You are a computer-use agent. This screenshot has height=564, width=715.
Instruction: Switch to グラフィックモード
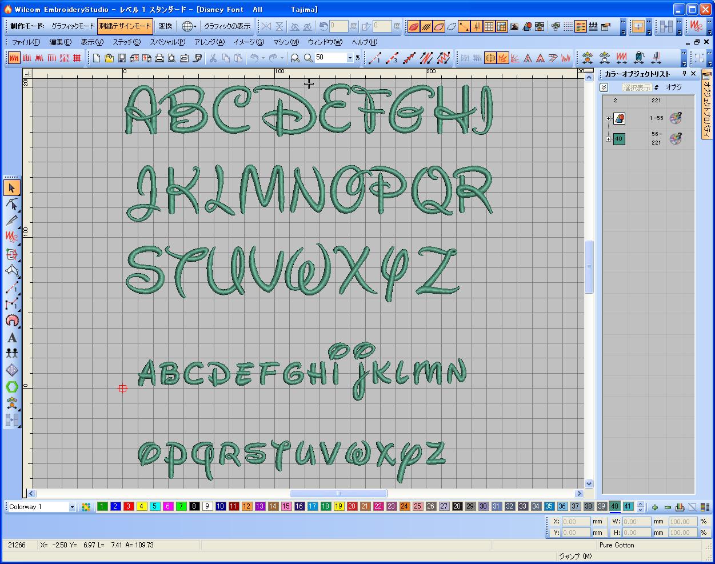pos(73,26)
